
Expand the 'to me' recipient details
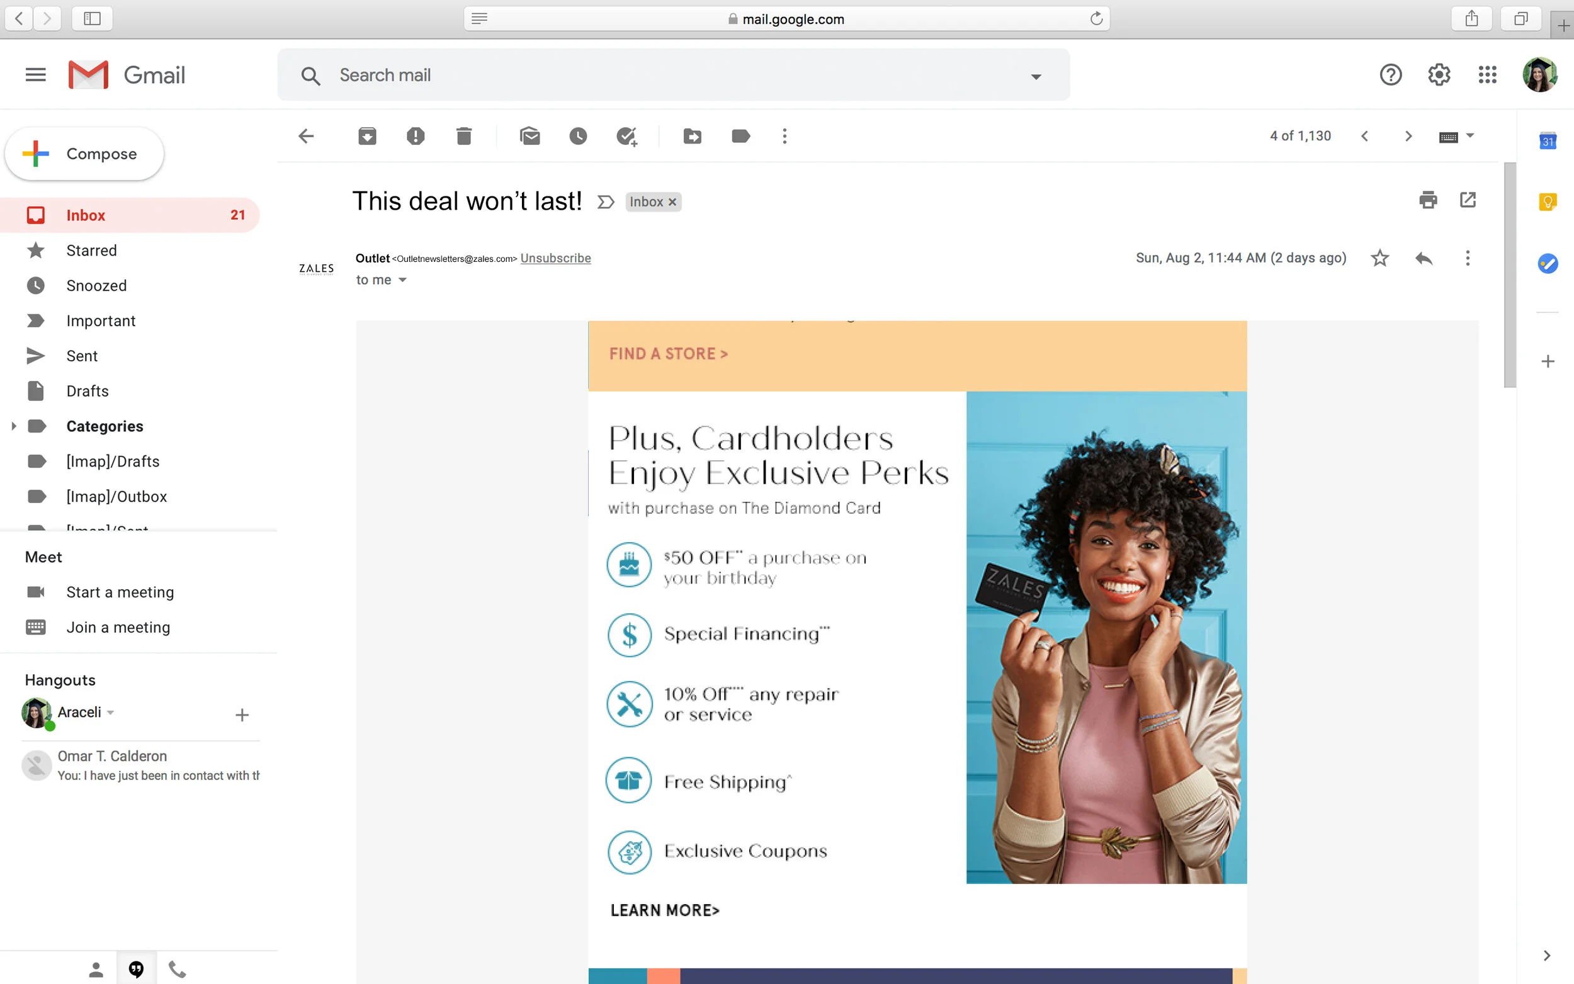(402, 280)
